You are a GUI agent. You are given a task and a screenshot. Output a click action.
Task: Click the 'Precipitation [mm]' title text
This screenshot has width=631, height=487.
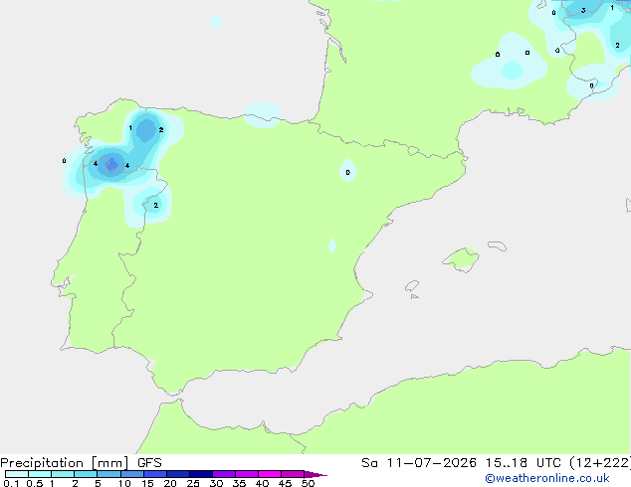pyautogui.click(x=65, y=463)
